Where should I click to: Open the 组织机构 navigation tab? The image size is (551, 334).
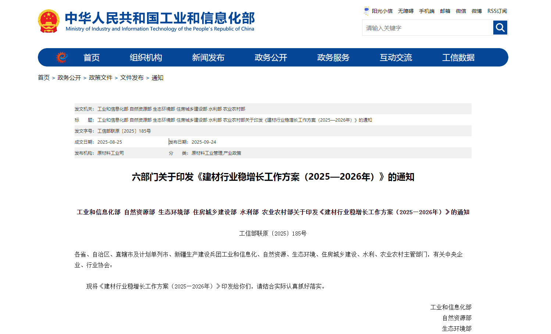click(146, 58)
